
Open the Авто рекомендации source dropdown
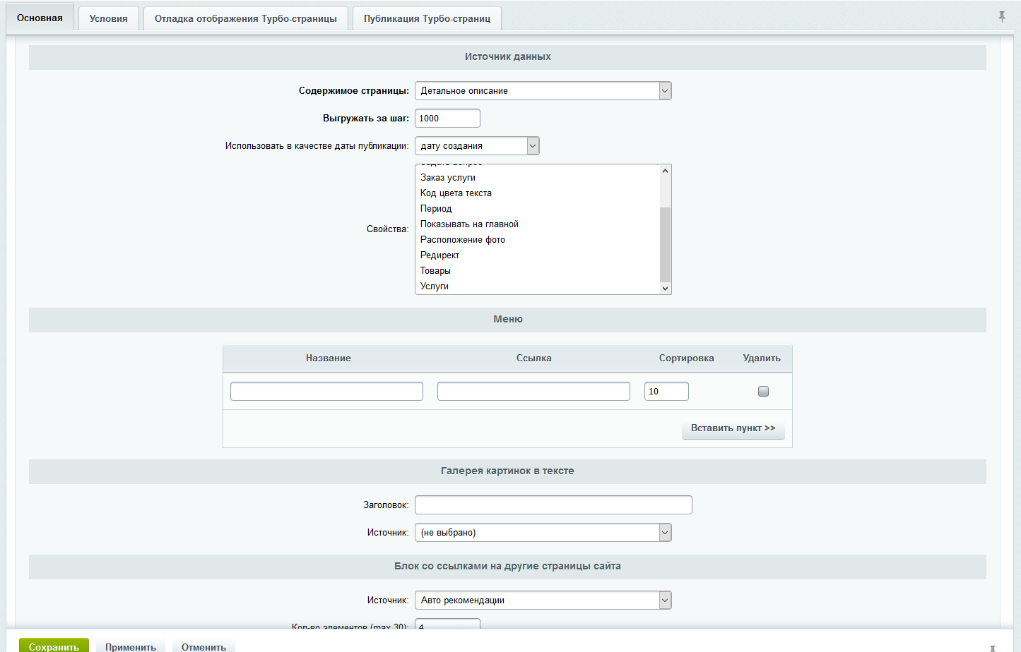(x=543, y=600)
